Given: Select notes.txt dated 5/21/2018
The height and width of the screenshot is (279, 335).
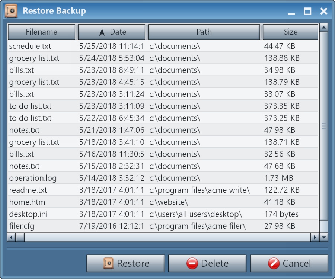Looking at the screenshot, I should tap(163, 130).
